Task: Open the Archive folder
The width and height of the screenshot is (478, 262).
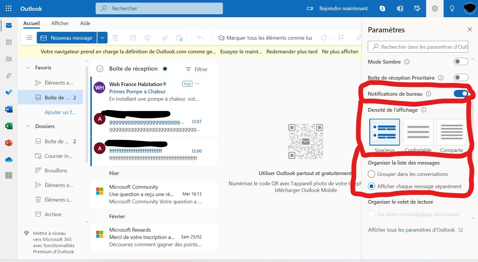Action: (50, 214)
